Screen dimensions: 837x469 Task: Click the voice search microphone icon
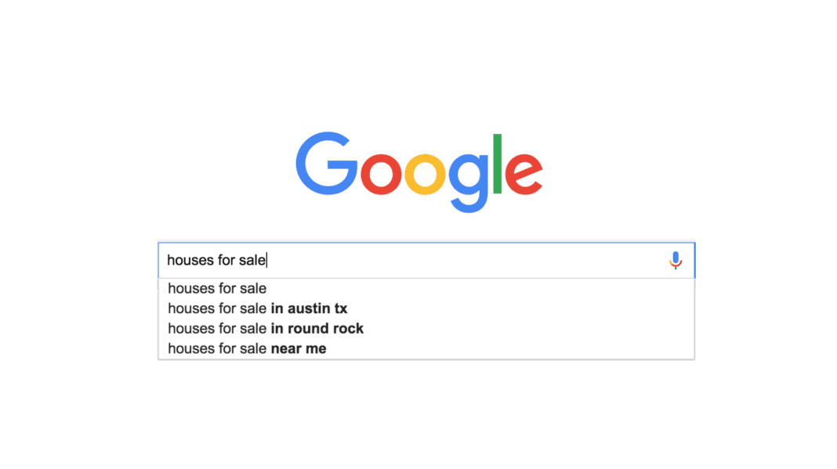[x=676, y=260]
